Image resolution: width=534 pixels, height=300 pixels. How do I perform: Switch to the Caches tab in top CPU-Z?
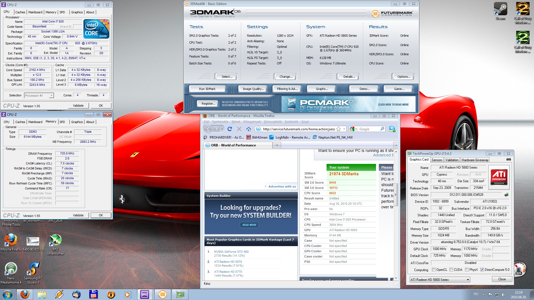[20, 12]
